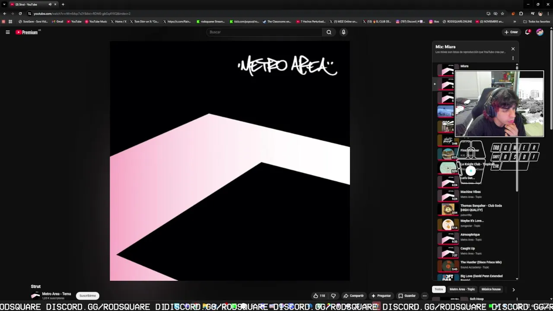553x311 pixels.
Task: Reload the page with refresh icon
Action: pyautogui.click(x=20, y=13)
